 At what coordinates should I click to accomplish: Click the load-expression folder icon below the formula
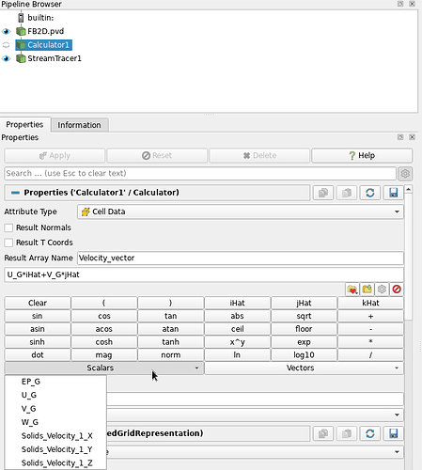tap(367, 290)
